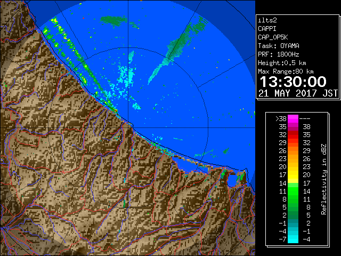Click 'Task: OYAMA' line

point(279,46)
